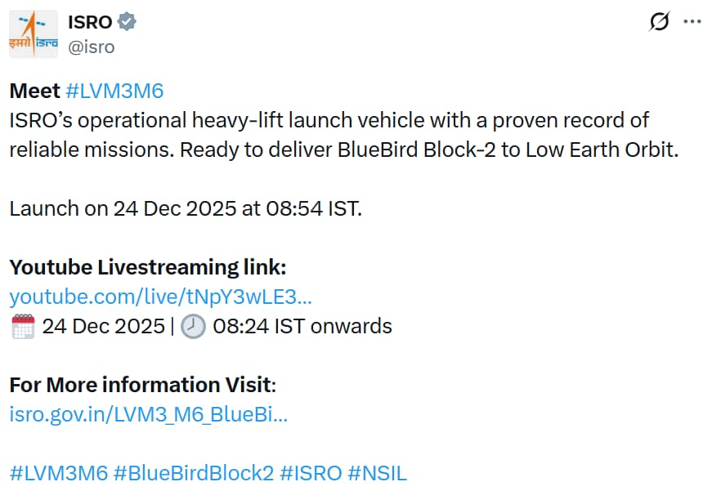Select the #BlueBirdBlock2 hashtag
721x491 pixels.
point(194,473)
